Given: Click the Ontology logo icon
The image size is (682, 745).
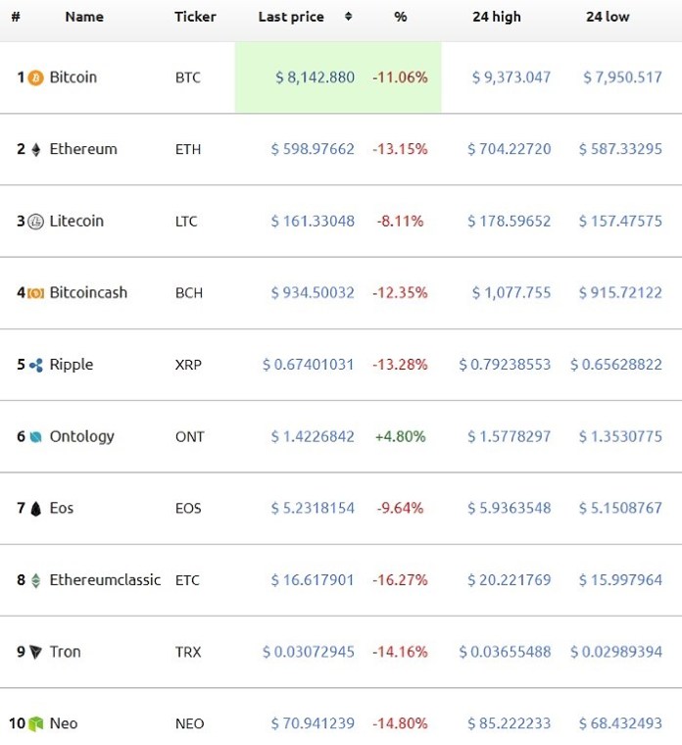Looking at the screenshot, I should [36, 437].
